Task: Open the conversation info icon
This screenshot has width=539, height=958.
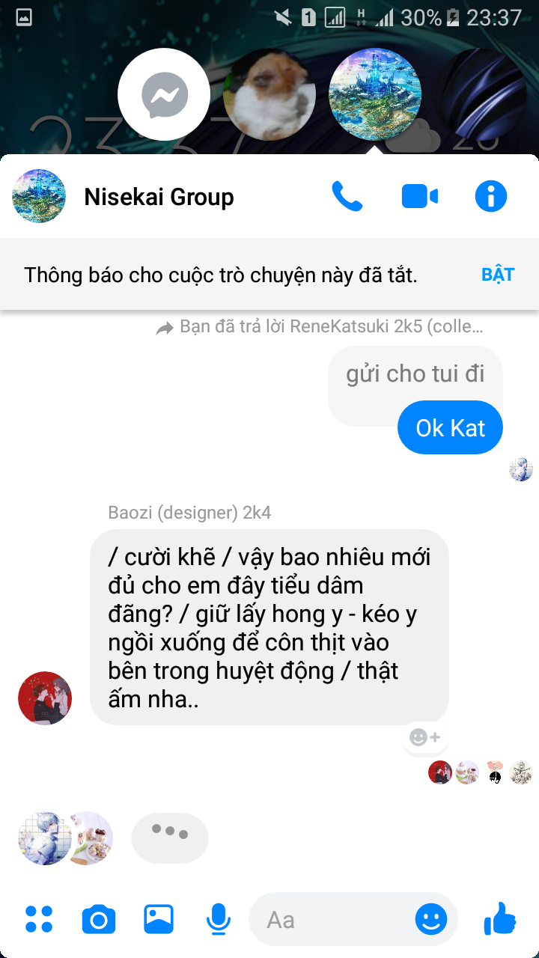Action: [491, 197]
